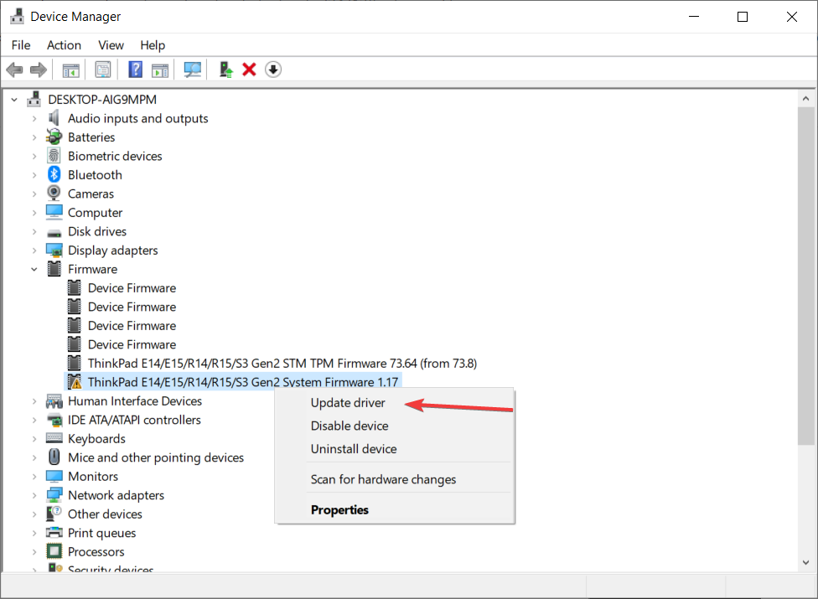Collapse the Firmware category
This screenshot has width=818, height=599.
coord(34,269)
